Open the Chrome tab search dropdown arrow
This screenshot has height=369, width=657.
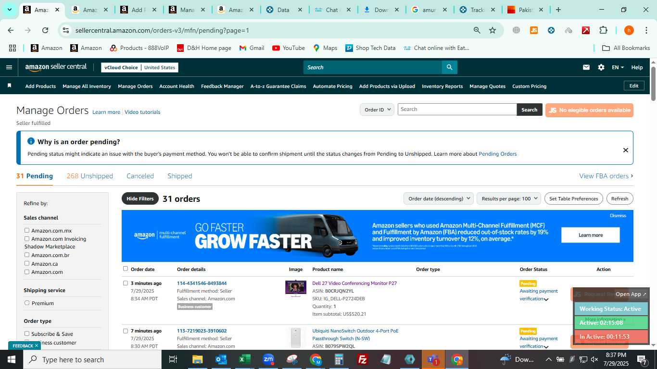click(9, 10)
